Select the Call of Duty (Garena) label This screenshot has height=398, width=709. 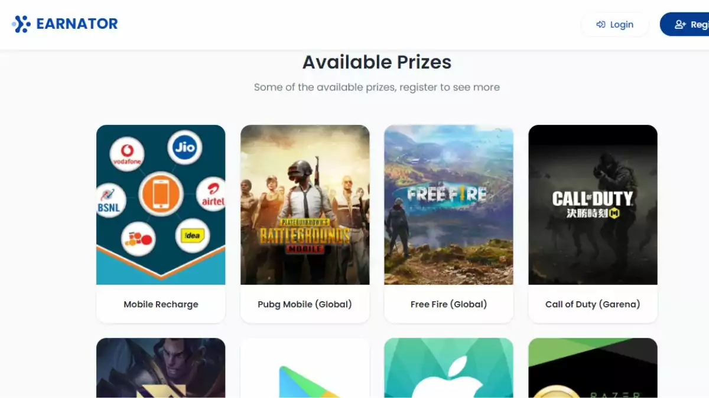593,304
